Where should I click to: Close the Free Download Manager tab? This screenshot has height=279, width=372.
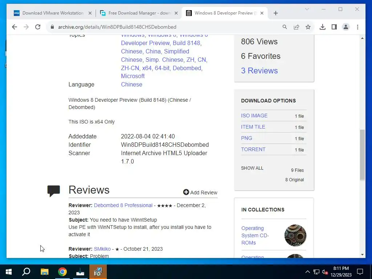[x=176, y=13]
